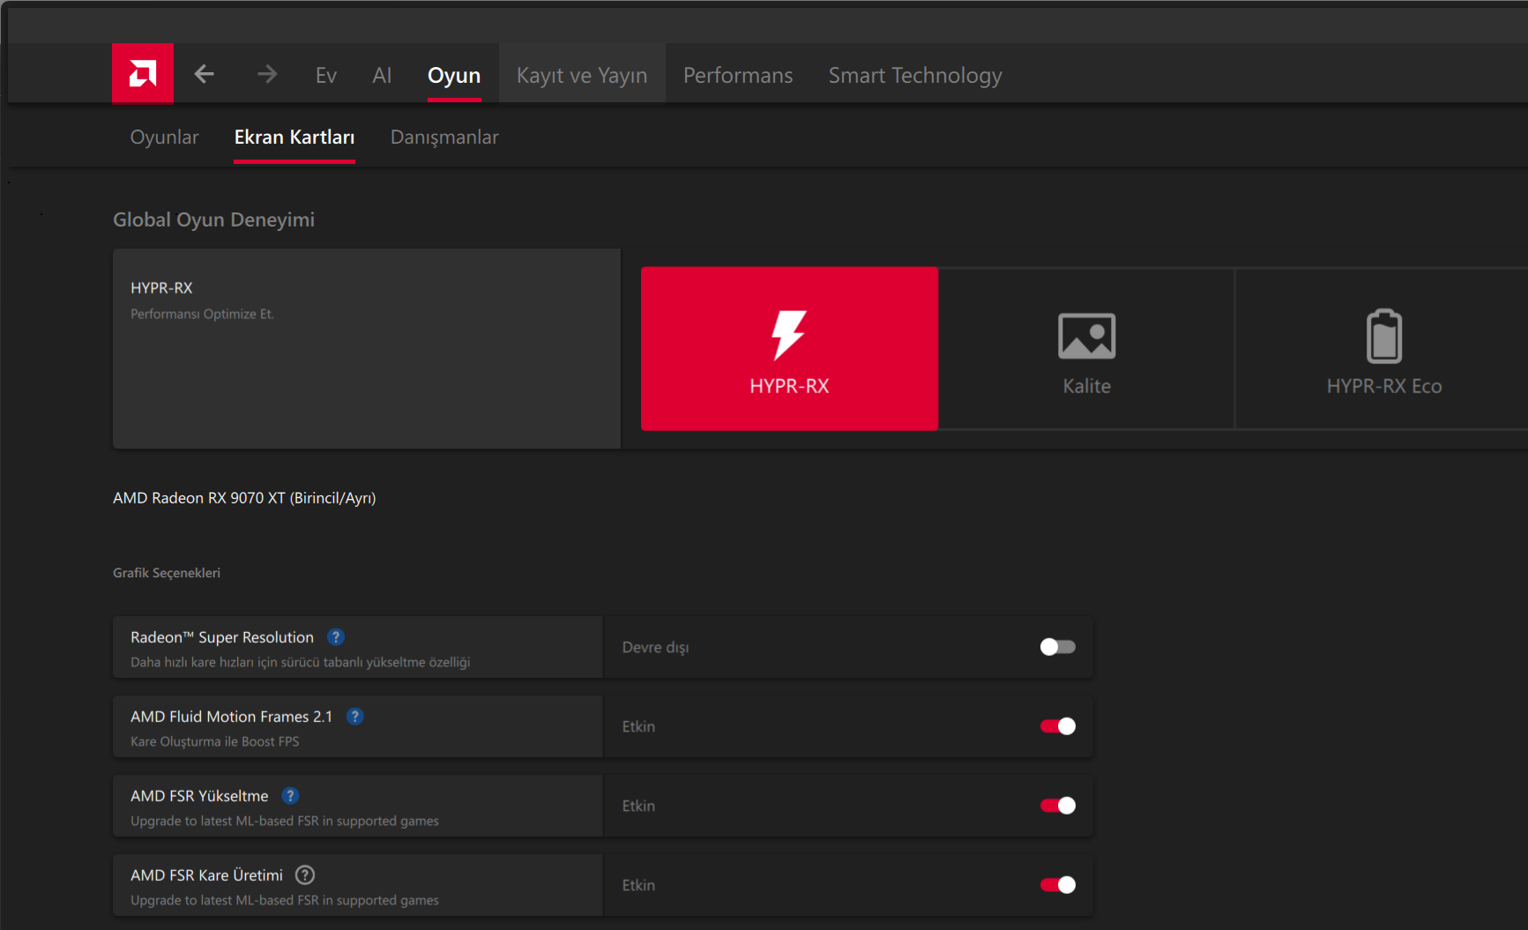The height and width of the screenshot is (930, 1528).
Task: Click the Kalite picture icon
Action: click(x=1086, y=336)
